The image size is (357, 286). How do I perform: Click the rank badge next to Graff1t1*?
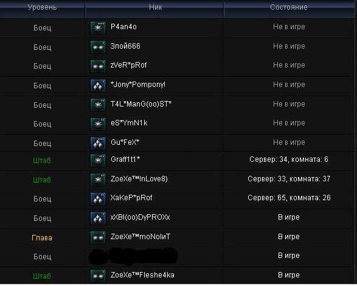[x=98, y=161]
